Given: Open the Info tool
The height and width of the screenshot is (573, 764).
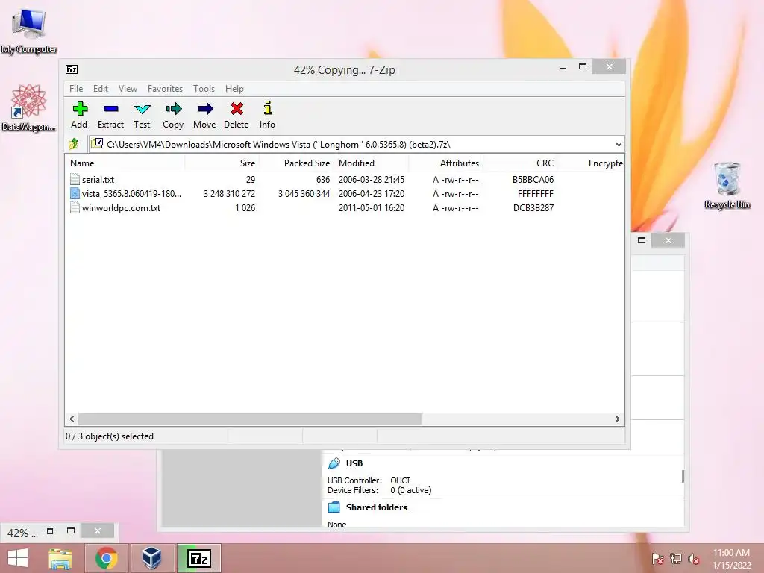Looking at the screenshot, I should tap(268, 108).
